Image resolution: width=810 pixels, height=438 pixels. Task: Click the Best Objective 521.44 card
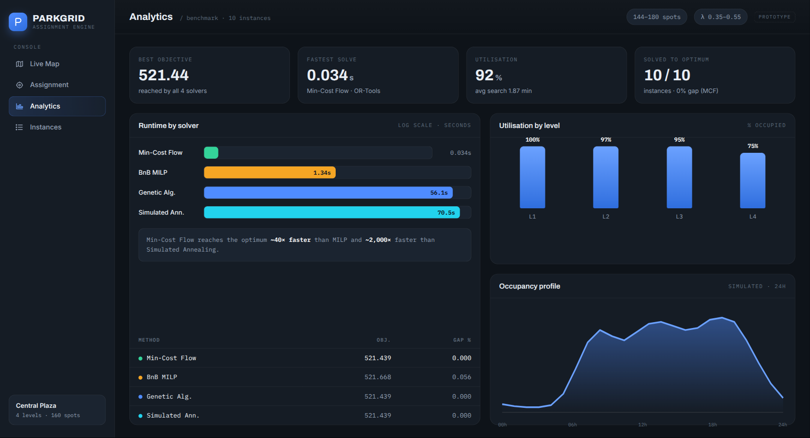pyautogui.click(x=210, y=75)
